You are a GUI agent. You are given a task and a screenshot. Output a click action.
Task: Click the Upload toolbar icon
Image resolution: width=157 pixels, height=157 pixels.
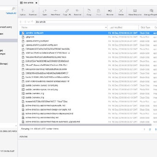pyautogui.click(x=23, y=11)
